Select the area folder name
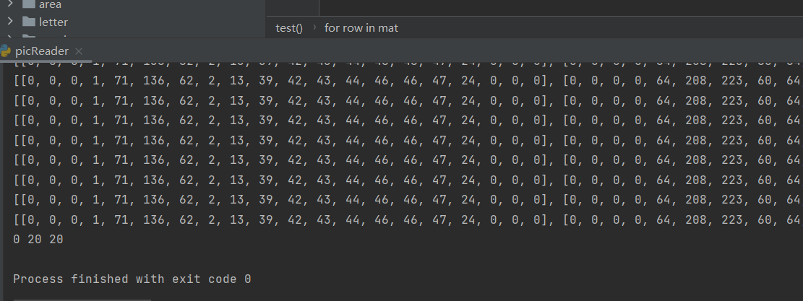The image size is (803, 301). click(50, 4)
